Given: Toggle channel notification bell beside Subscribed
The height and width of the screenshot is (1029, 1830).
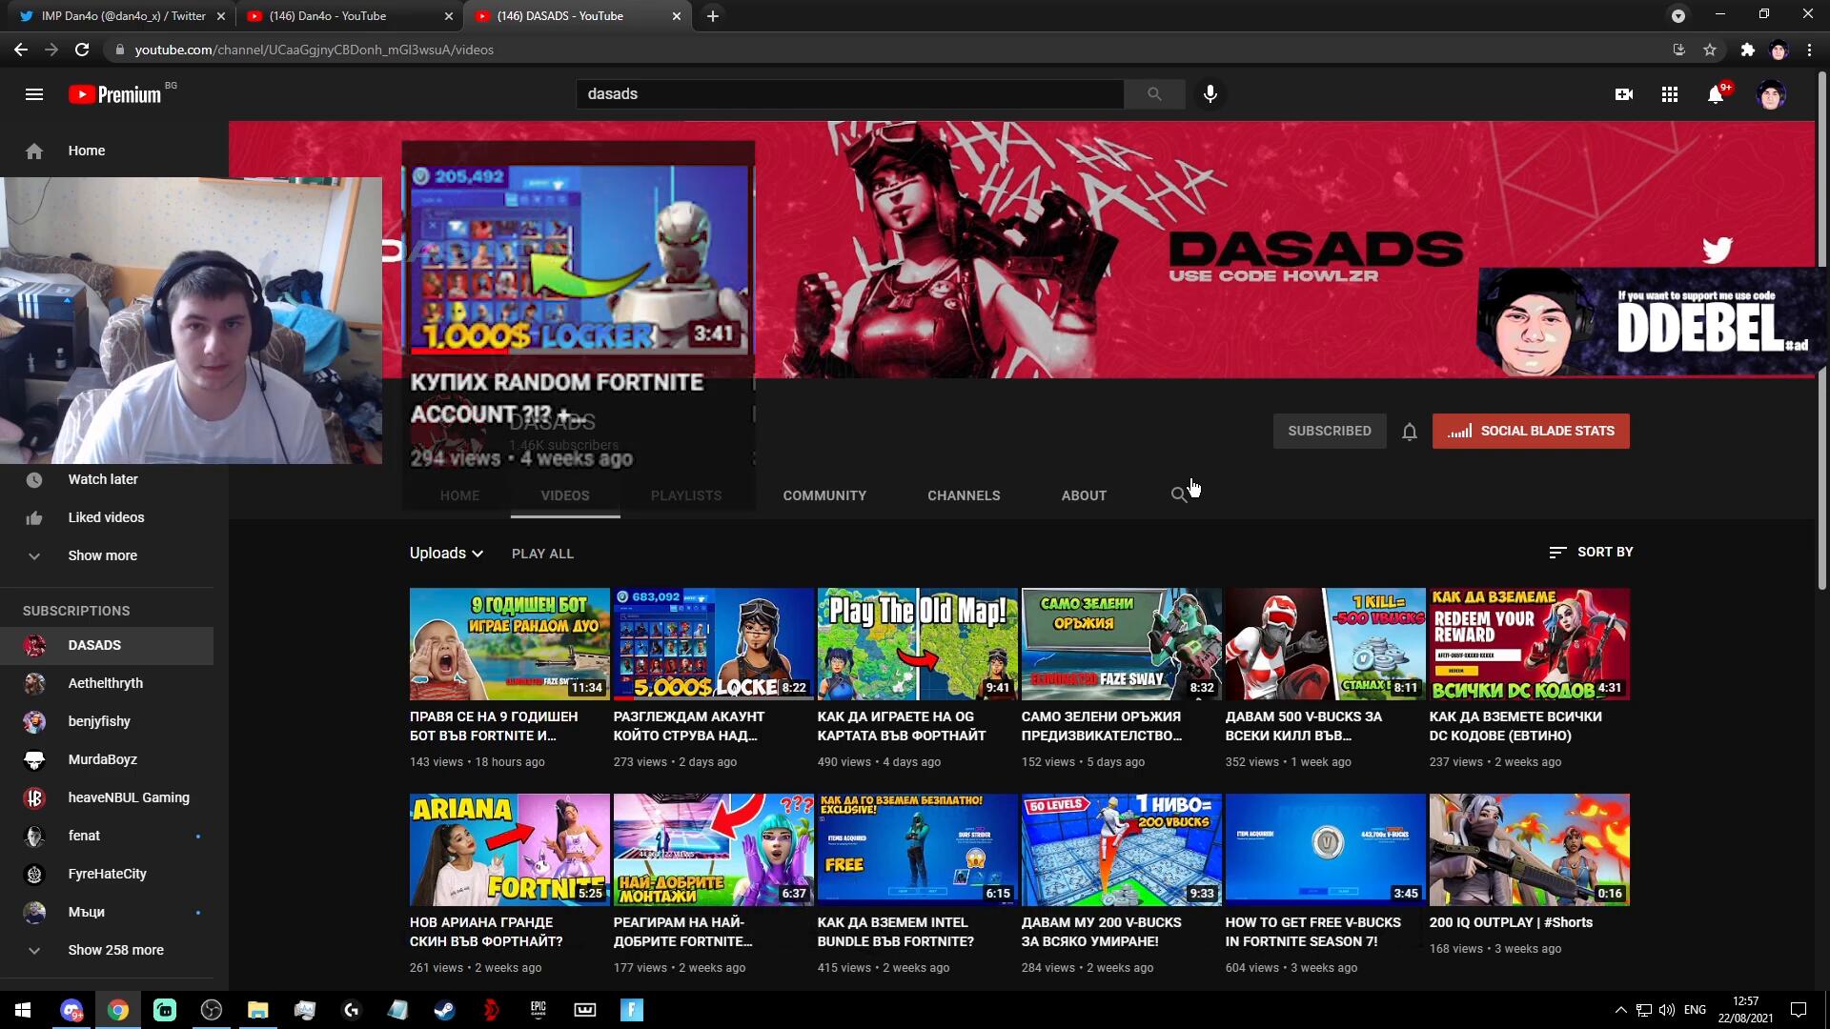Looking at the screenshot, I should tap(1409, 432).
